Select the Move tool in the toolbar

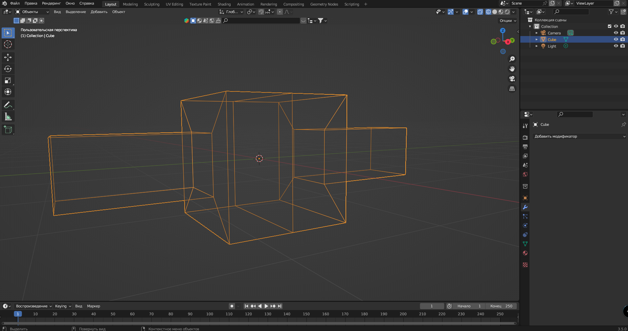[8, 57]
